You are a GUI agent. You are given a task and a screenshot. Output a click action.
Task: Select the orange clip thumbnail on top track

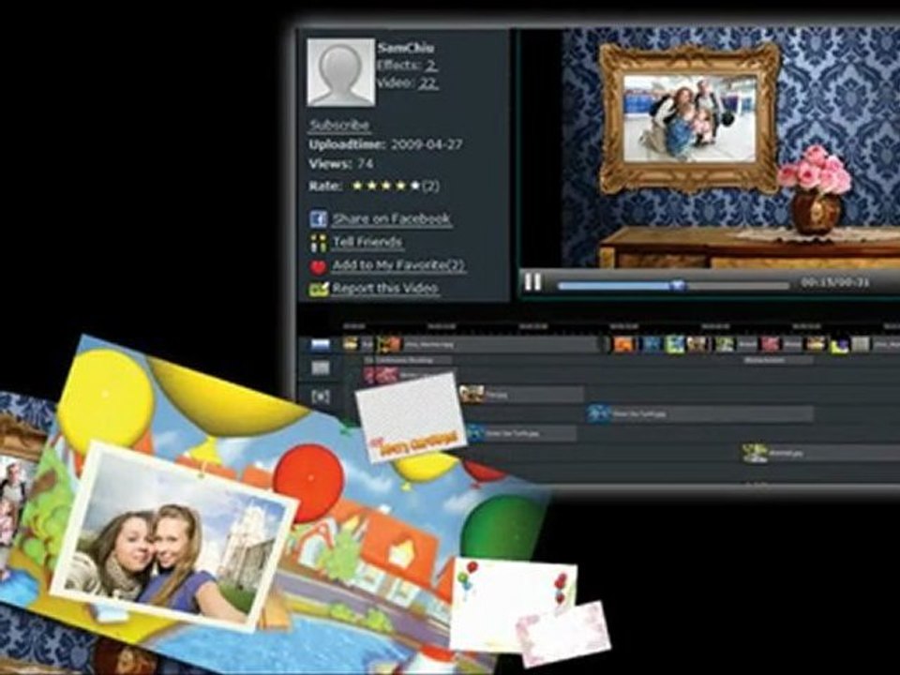click(623, 344)
